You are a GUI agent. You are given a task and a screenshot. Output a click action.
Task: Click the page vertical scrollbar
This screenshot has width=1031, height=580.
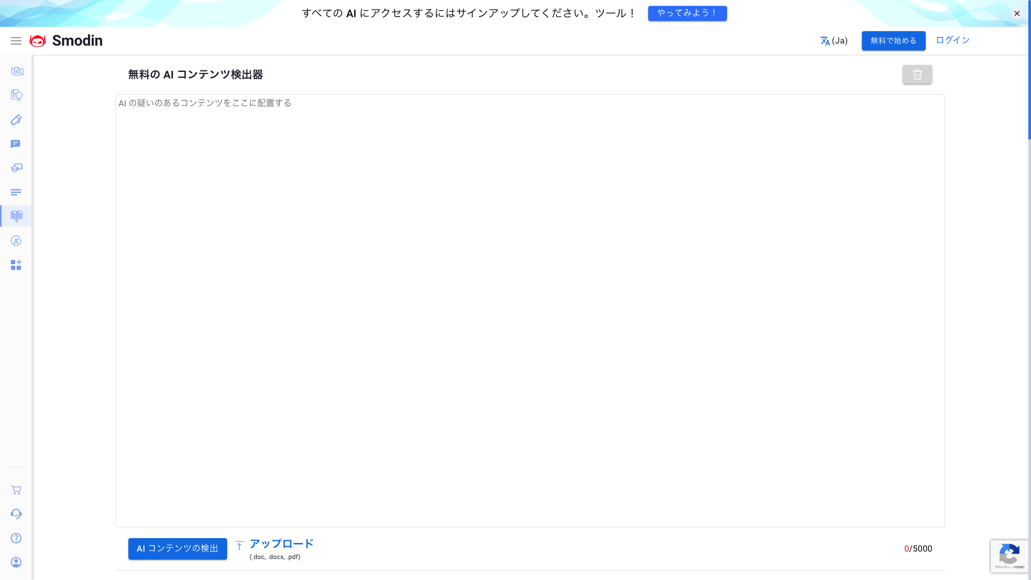(x=1029, y=70)
